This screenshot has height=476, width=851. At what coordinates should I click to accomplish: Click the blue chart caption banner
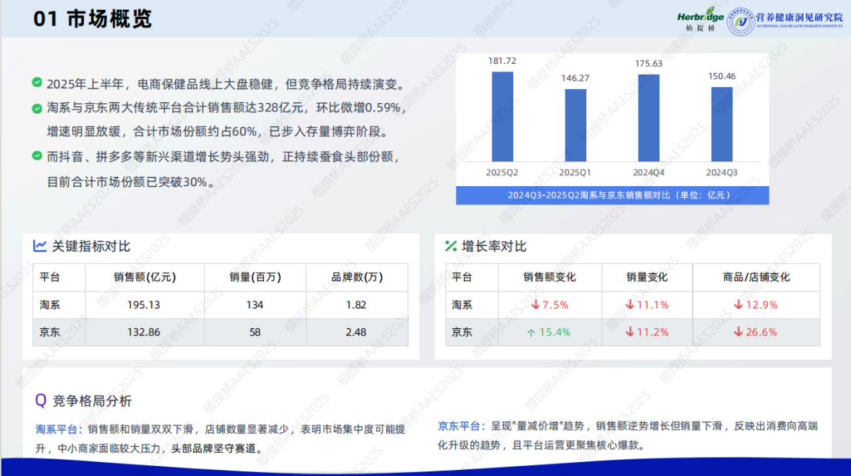click(x=612, y=195)
